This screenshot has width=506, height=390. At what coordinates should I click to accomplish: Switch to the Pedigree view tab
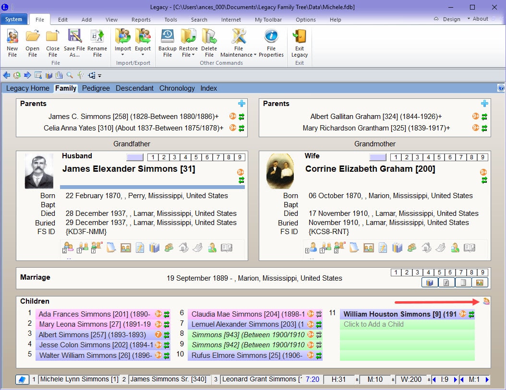(x=96, y=88)
